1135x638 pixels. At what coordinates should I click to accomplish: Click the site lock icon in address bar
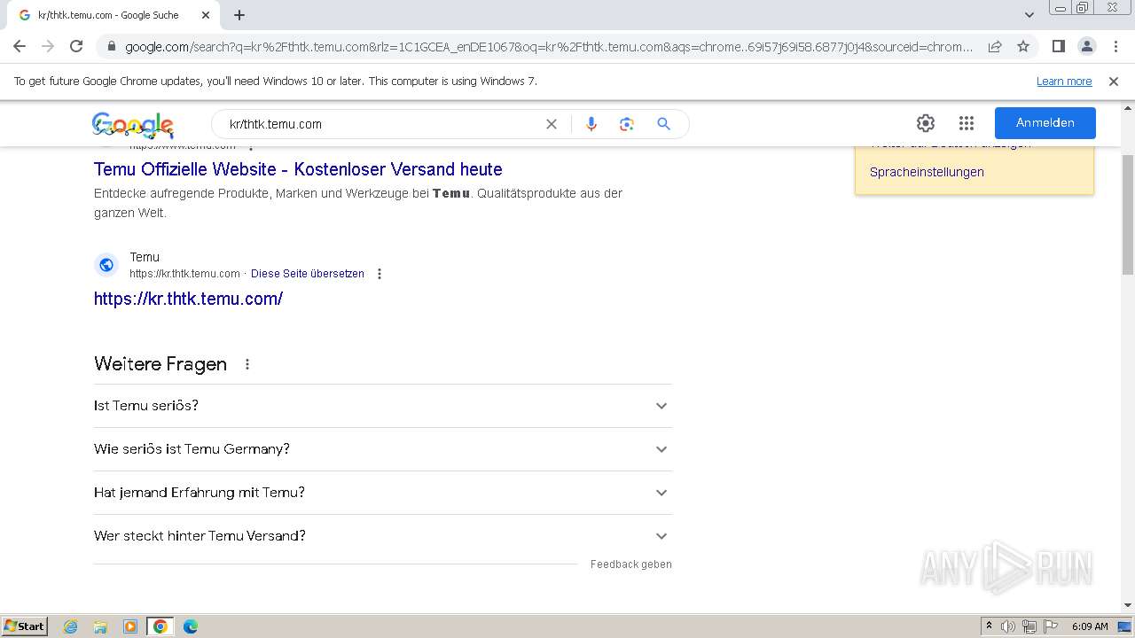click(112, 47)
